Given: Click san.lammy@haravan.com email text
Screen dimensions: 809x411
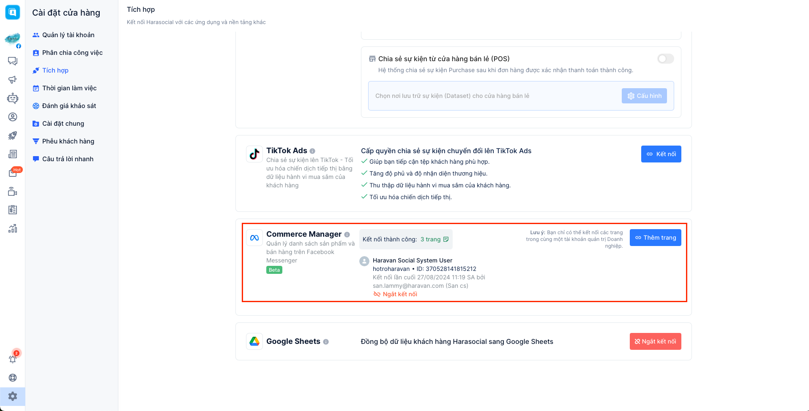Looking at the screenshot, I should (408, 286).
